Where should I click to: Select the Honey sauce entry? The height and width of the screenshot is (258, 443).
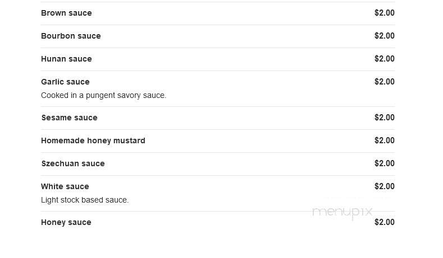pyautogui.click(x=66, y=223)
